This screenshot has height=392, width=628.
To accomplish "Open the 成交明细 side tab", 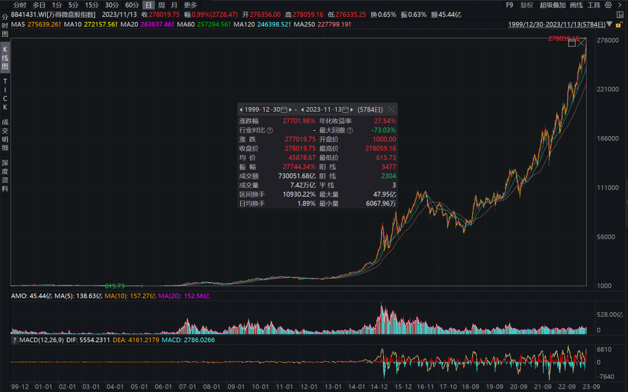I will 5,135.
